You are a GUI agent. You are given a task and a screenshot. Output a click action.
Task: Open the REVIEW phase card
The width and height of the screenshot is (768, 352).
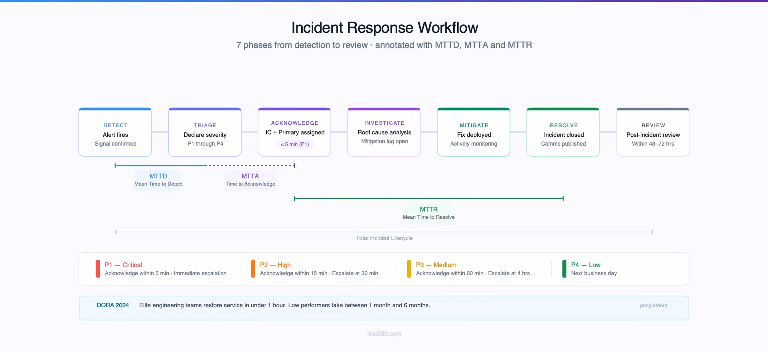point(653,132)
